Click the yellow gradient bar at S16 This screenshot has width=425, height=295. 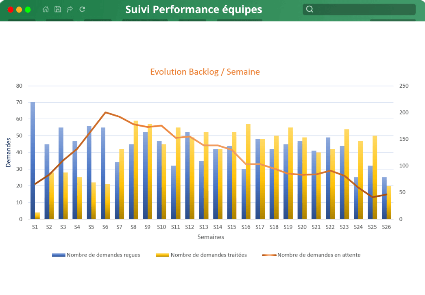[248, 170]
